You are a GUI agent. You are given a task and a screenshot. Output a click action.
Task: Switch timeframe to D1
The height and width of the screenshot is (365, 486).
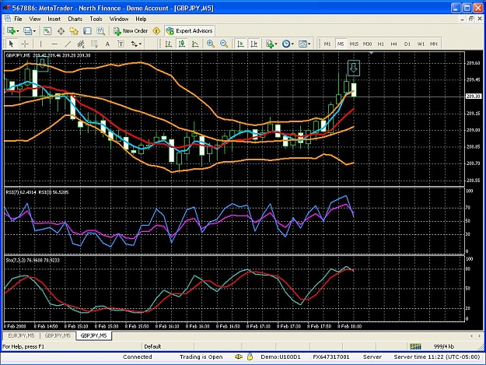(407, 44)
